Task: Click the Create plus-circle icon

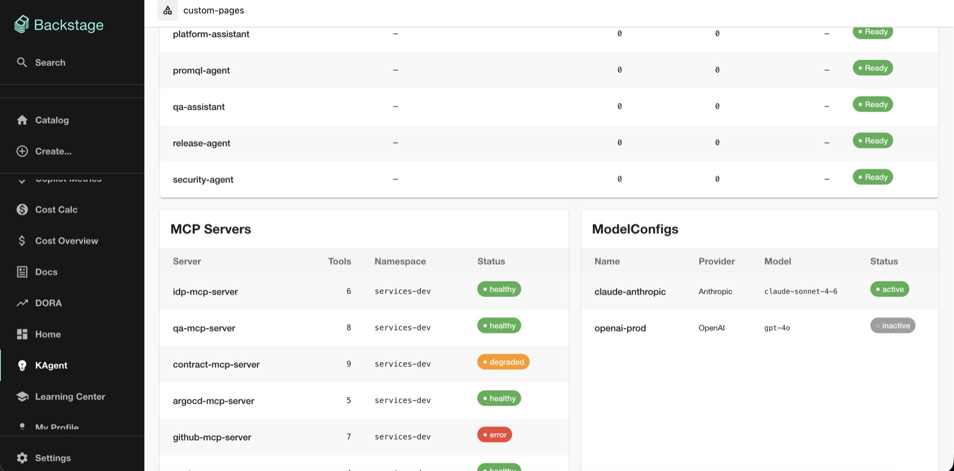Action: tap(22, 151)
